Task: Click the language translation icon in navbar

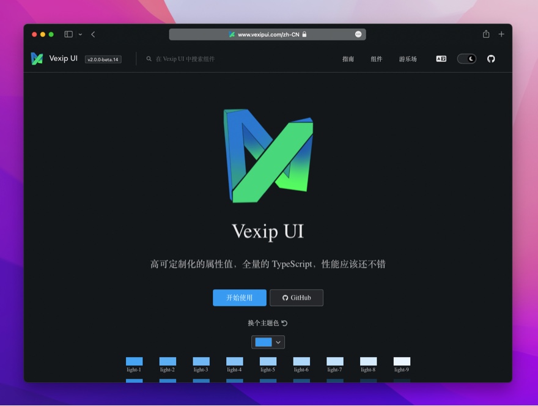Action: pos(441,58)
